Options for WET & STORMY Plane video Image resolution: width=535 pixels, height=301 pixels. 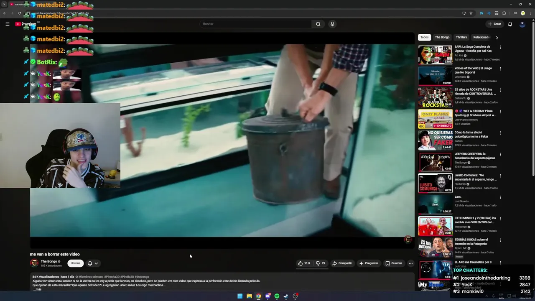(x=500, y=112)
